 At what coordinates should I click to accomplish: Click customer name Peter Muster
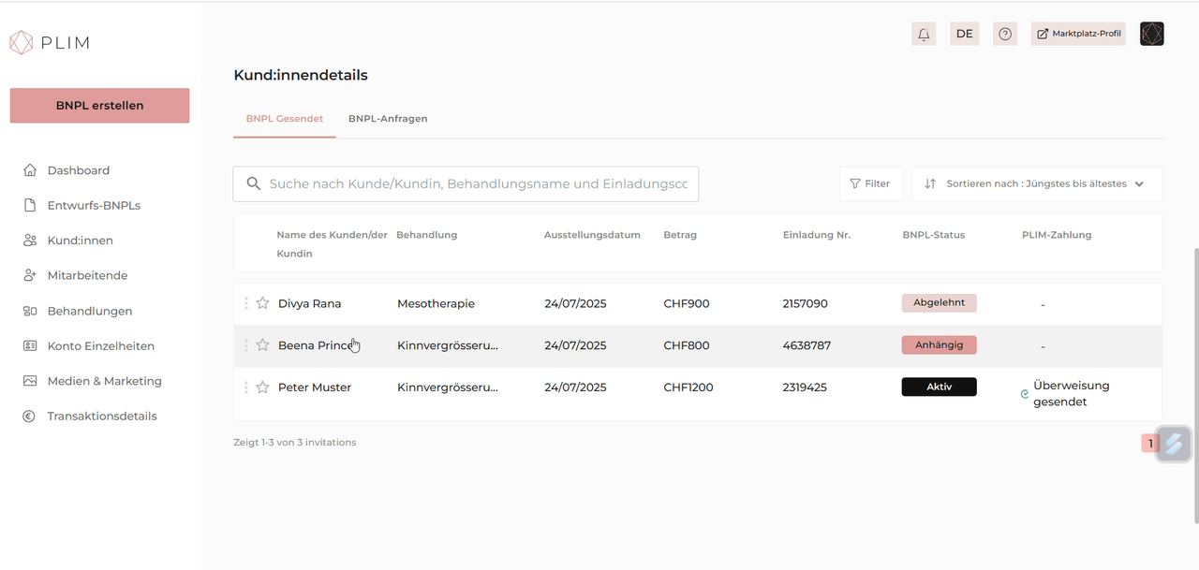(x=315, y=387)
